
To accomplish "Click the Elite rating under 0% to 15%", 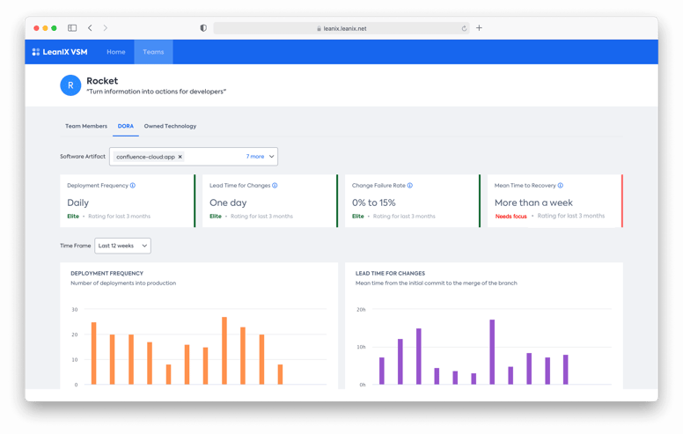I will point(358,217).
